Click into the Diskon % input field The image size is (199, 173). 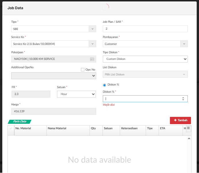click(x=142, y=99)
